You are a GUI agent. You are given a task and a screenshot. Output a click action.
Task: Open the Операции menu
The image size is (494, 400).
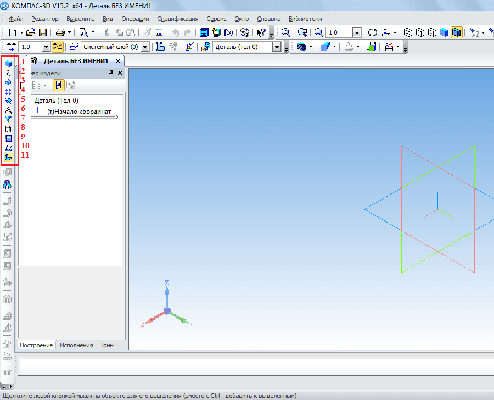(x=135, y=19)
